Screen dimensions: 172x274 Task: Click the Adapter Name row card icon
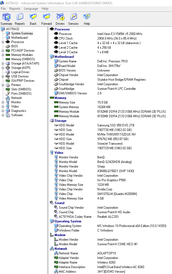[x=56, y=262]
